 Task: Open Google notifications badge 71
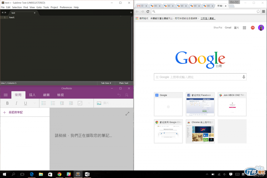(253, 28)
